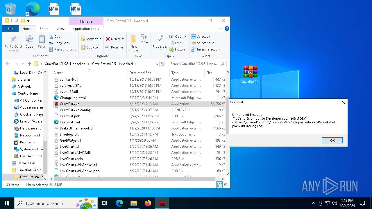Click the Cut scissors command
Image resolution: width=372 pixels, height=209 pixels.
(x=54, y=37)
